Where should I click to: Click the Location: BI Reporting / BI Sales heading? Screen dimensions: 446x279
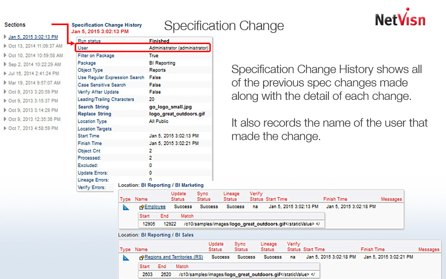coord(156,235)
